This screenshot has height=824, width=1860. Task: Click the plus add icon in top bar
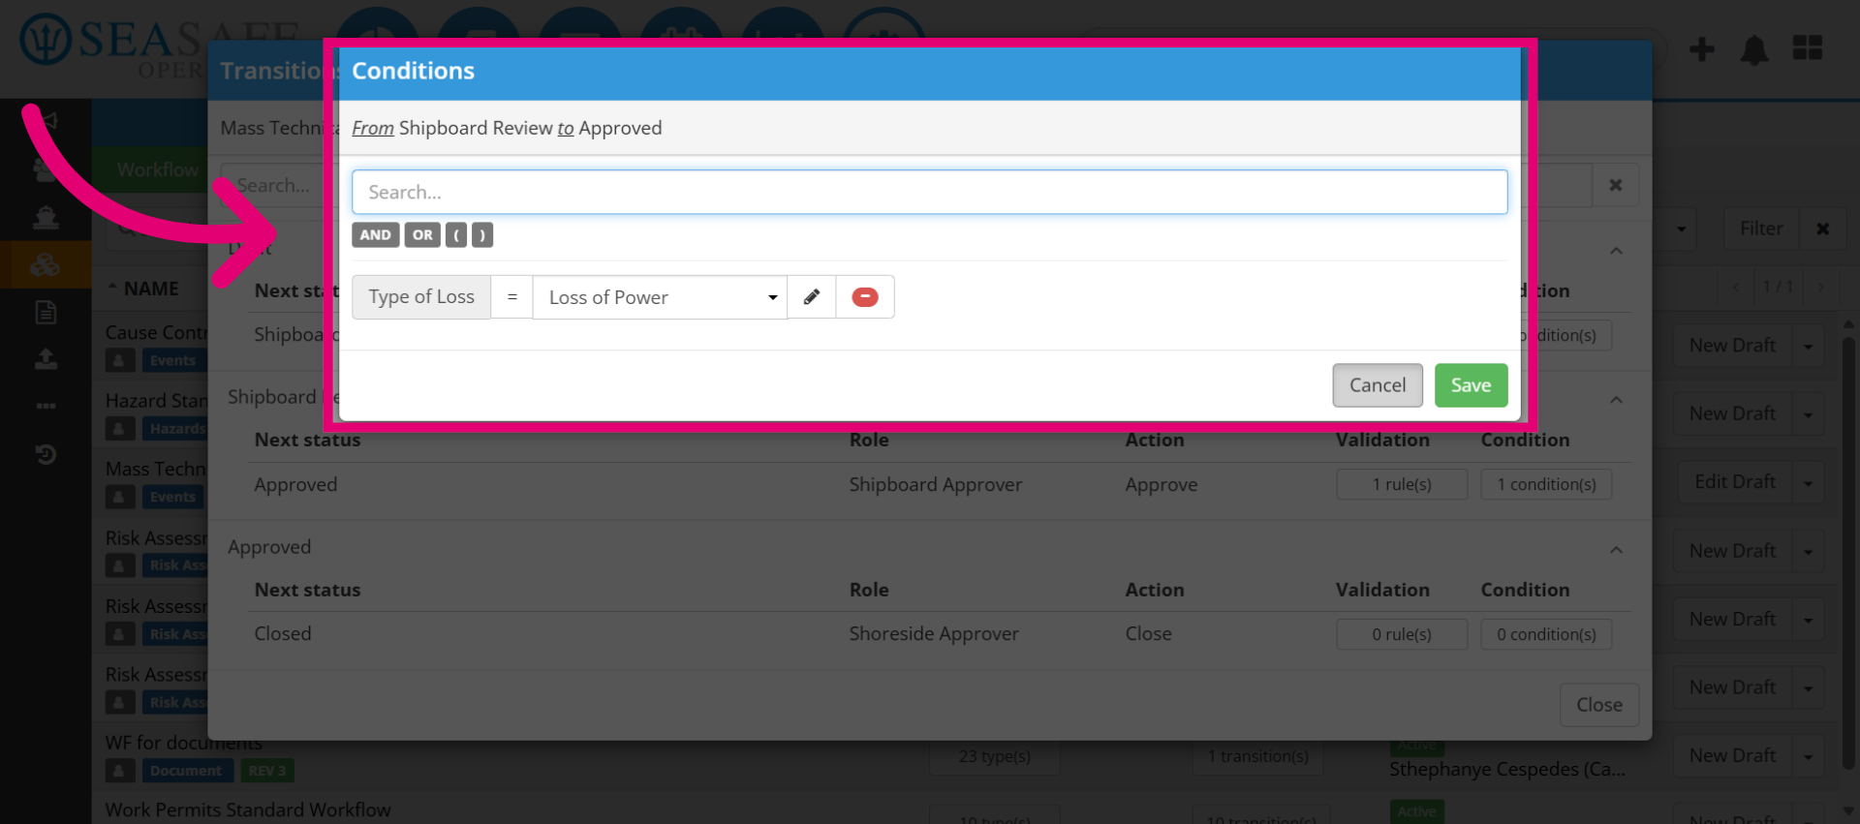coord(1702,49)
